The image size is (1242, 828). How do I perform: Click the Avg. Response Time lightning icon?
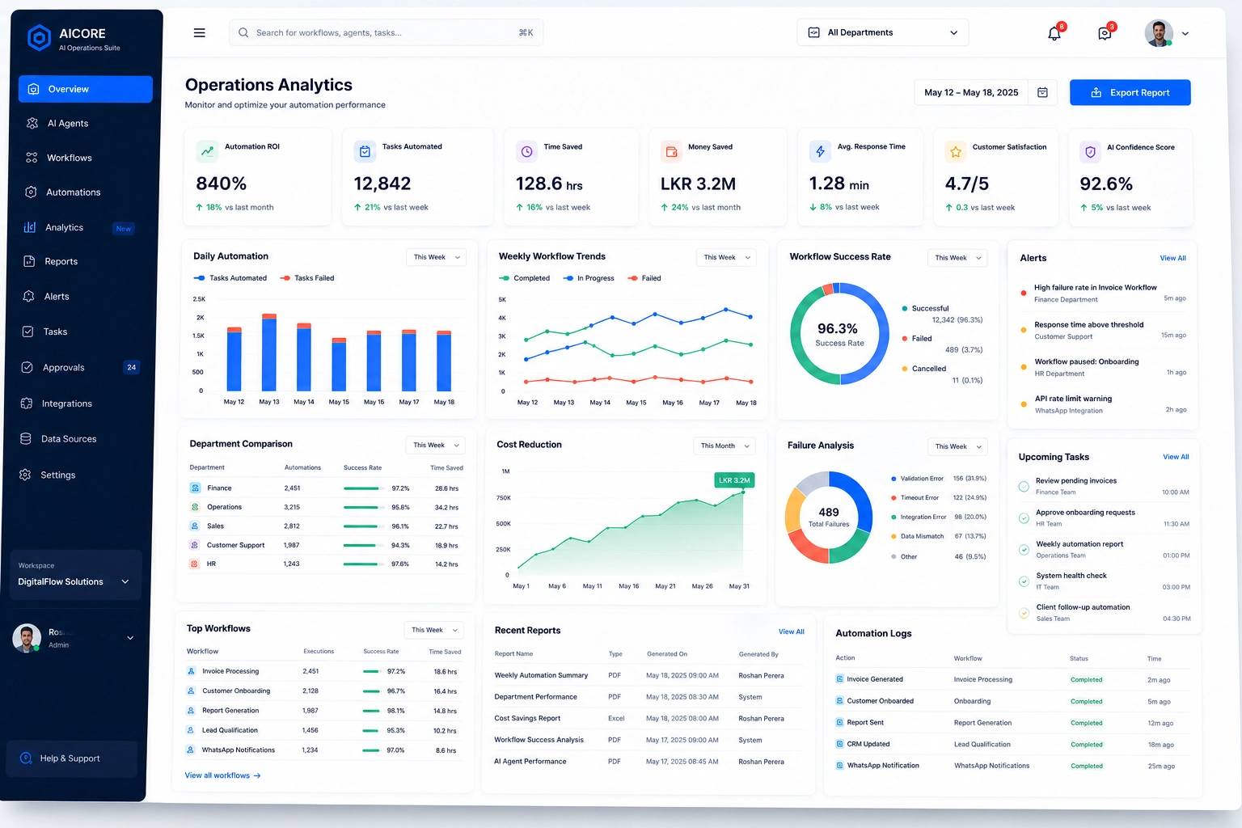820,151
